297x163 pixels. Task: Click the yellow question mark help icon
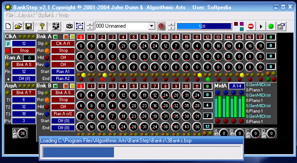pos(42,26)
